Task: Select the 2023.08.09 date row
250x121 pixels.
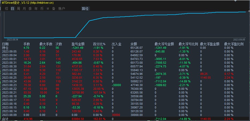Action: 9,115
